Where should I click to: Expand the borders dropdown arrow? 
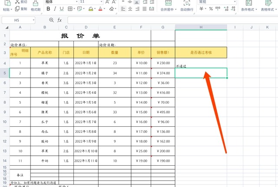click(74, 9)
